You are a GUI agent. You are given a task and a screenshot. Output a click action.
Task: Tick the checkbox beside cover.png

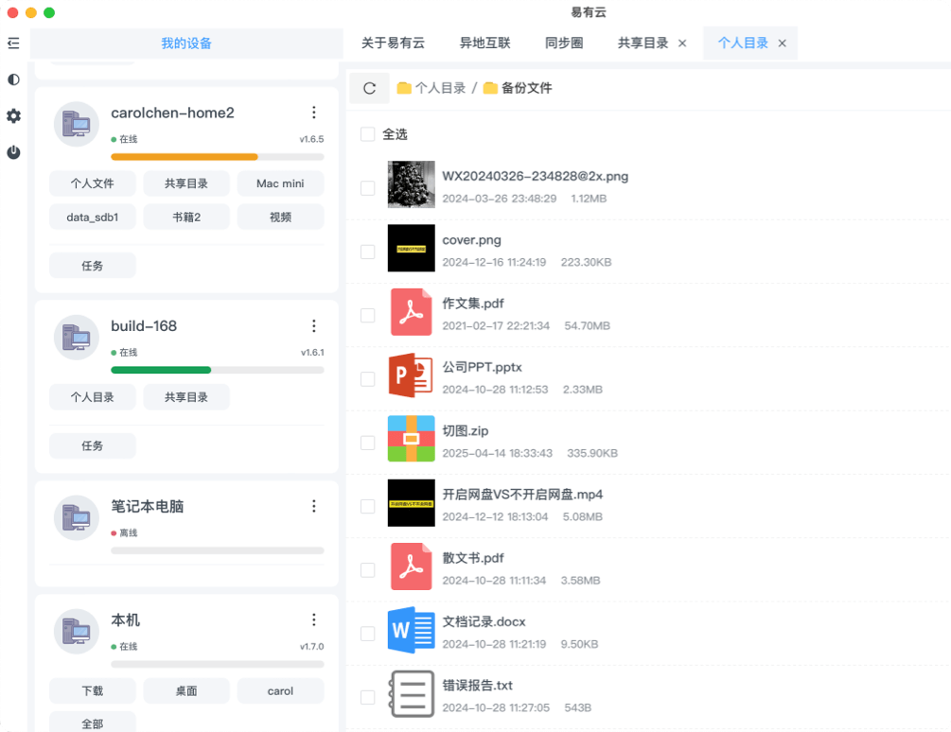[367, 252]
